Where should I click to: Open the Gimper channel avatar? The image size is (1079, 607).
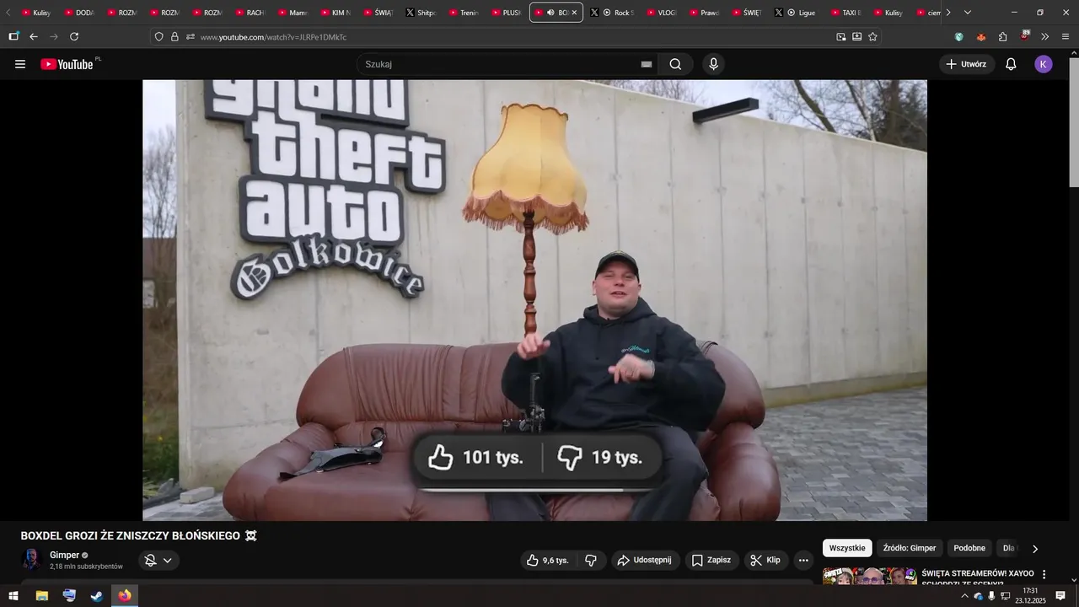[31, 560]
